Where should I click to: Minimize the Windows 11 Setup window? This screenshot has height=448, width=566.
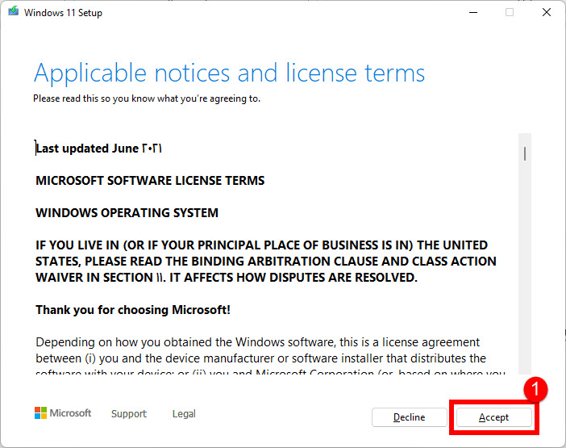tap(473, 12)
